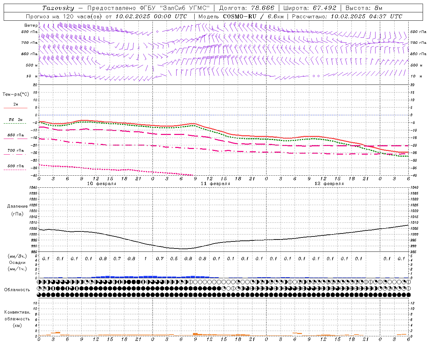Click the 'Td 2м' dew point legend entry

click(x=15, y=120)
